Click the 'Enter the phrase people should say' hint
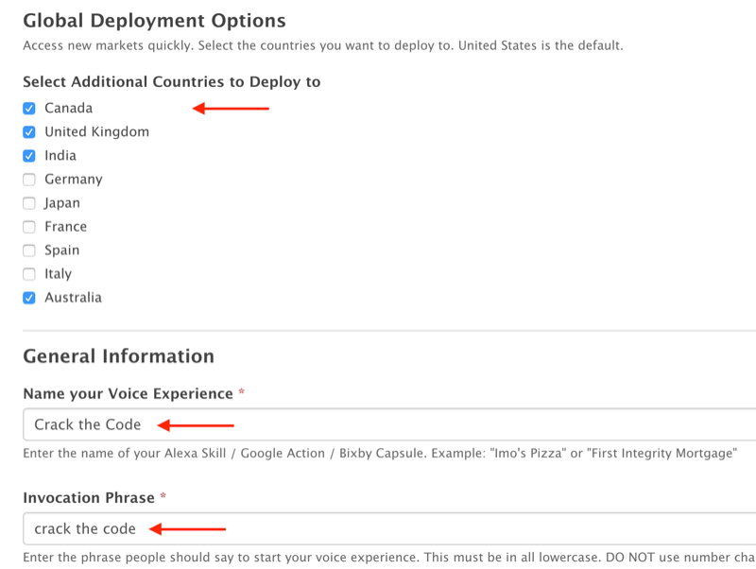This screenshot has width=756, height=569. coord(389,558)
